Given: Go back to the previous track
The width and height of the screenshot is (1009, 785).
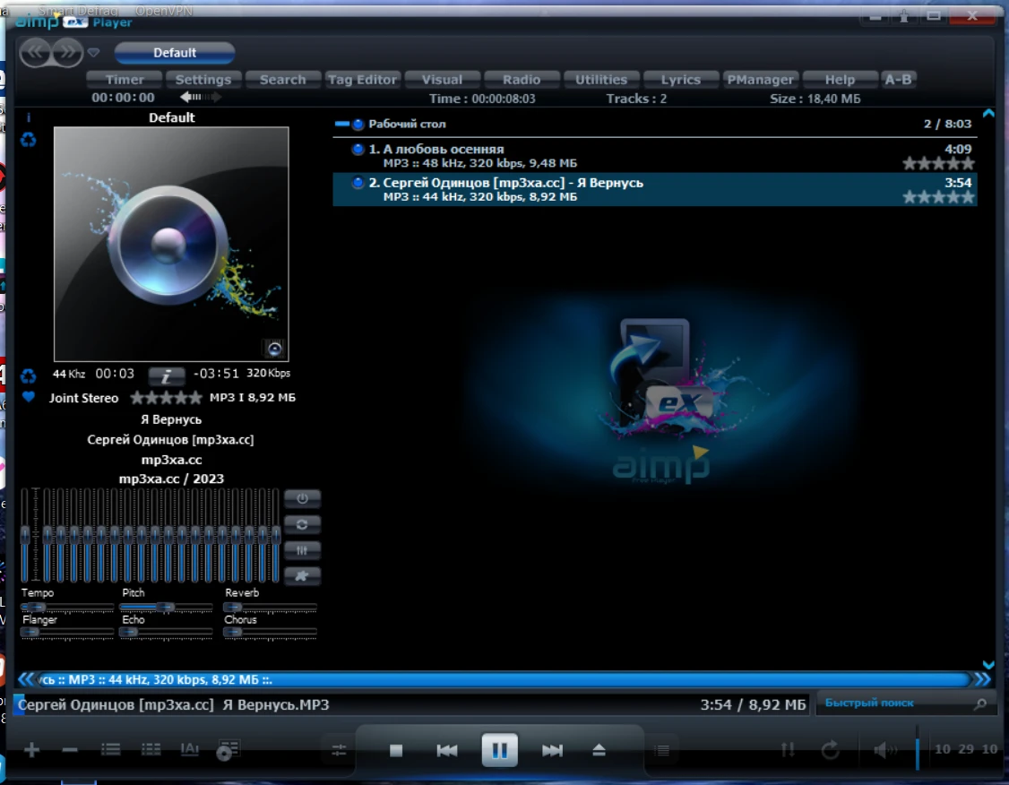Looking at the screenshot, I should point(446,751).
